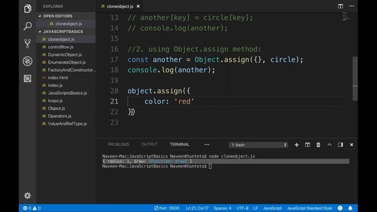The width and height of the screenshot is (377, 212).
Task: Select the 1: bash terminal dropdown
Action: pyautogui.click(x=259, y=145)
